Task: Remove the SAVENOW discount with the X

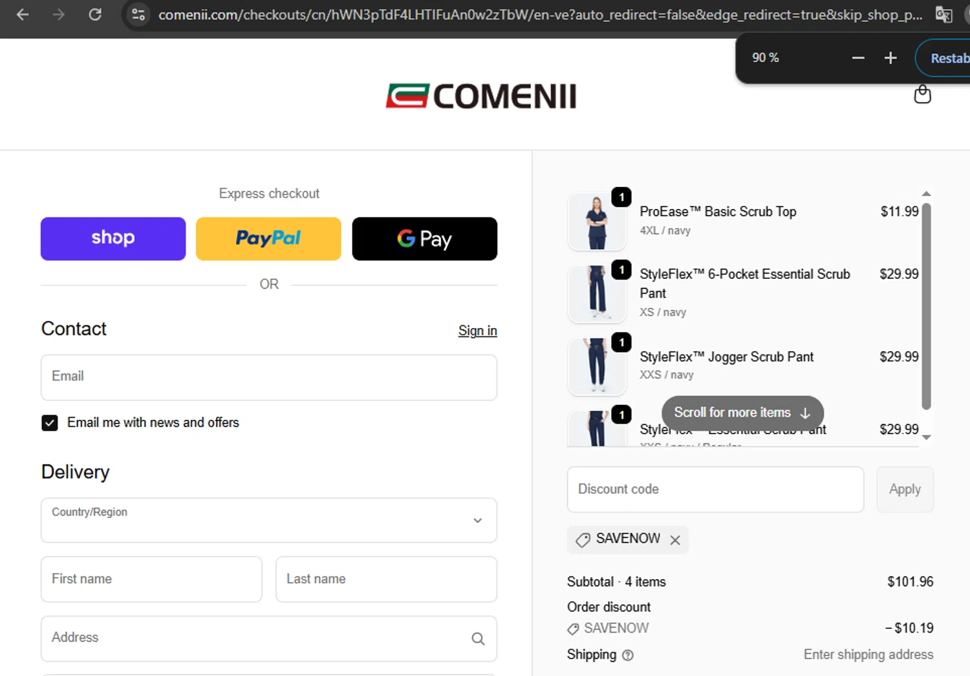Action: click(x=675, y=540)
